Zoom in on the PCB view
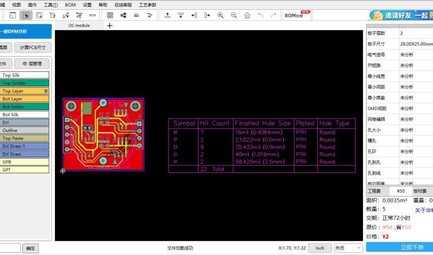The height and width of the screenshot is (255, 433). coord(221,16)
